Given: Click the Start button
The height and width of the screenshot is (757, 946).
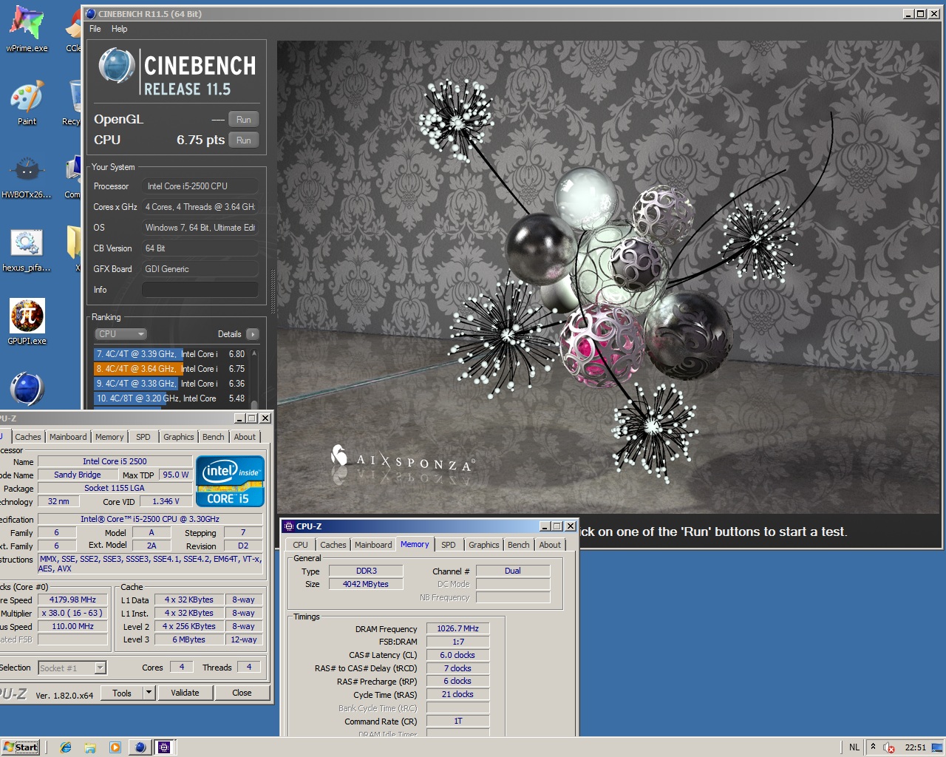Looking at the screenshot, I should click(20, 747).
